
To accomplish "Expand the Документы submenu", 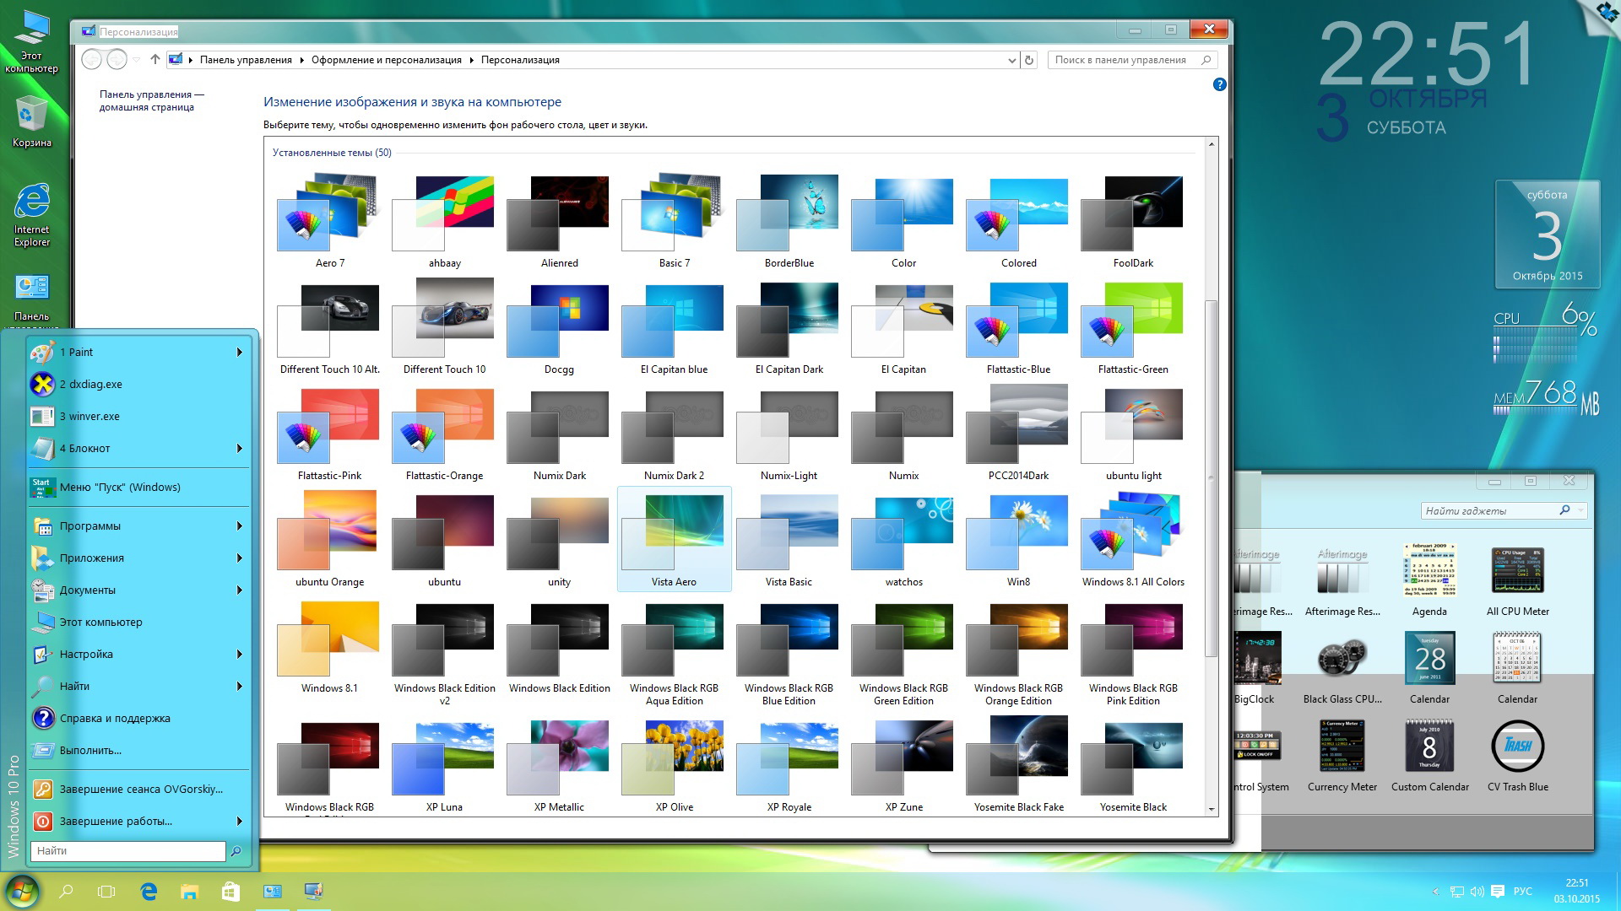I will (239, 590).
